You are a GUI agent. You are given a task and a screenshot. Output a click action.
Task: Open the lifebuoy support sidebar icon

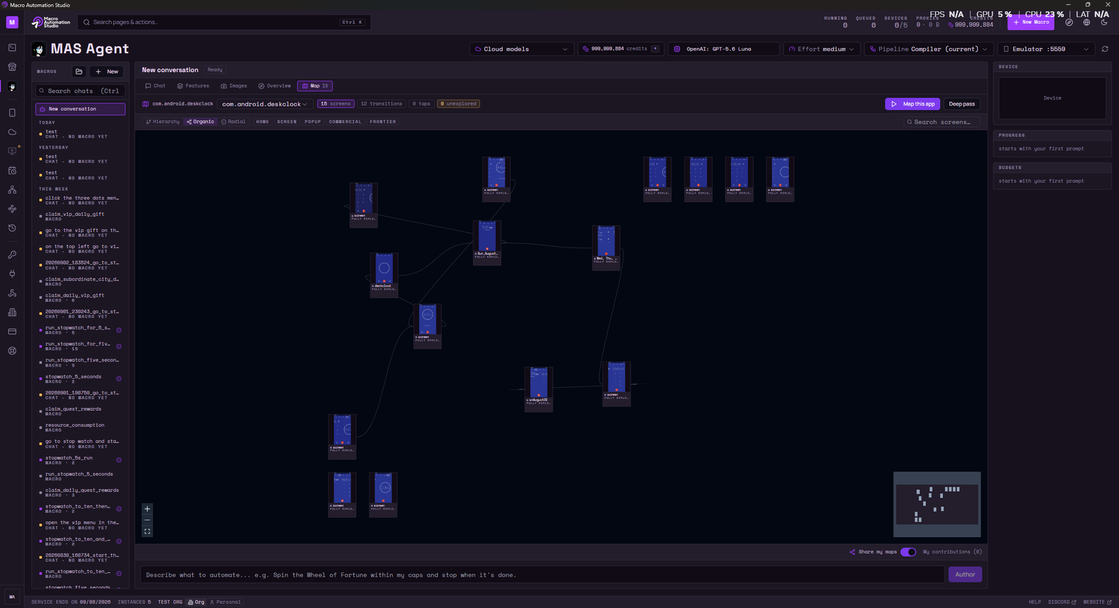(x=12, y=351)
